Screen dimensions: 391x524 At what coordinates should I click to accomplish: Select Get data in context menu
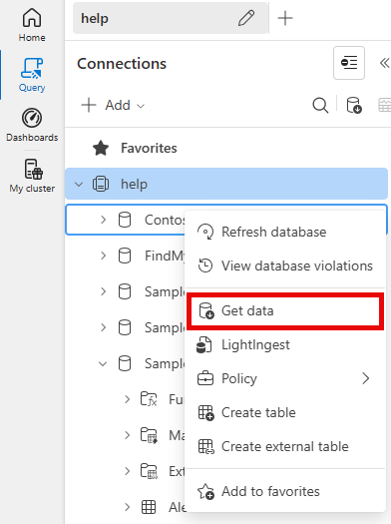pos(285,311)
